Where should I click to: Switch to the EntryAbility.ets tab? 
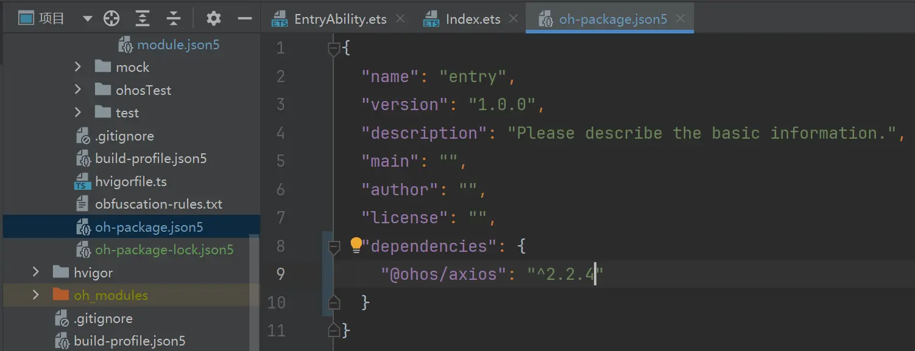[339, 19]
